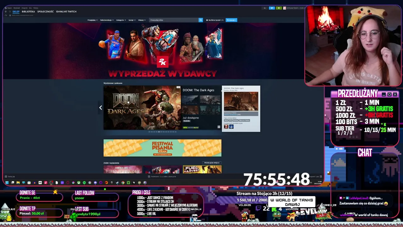Open Na liście życzeń wishlist link
The width and height of the screenshot is (403, 227).
[215, 20]
